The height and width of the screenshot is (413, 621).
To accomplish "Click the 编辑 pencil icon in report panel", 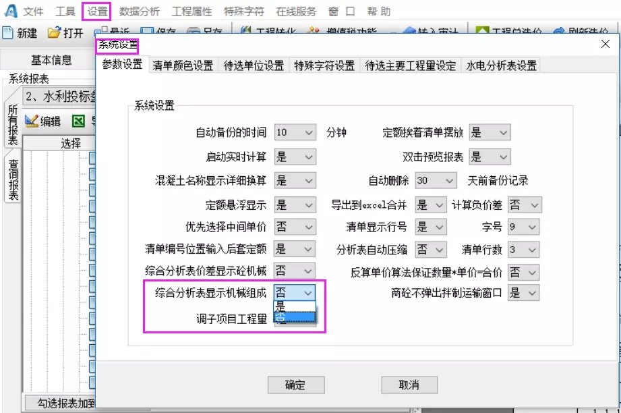I will coord(32,121).
